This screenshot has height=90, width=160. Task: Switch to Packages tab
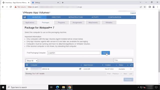point(45,22)
